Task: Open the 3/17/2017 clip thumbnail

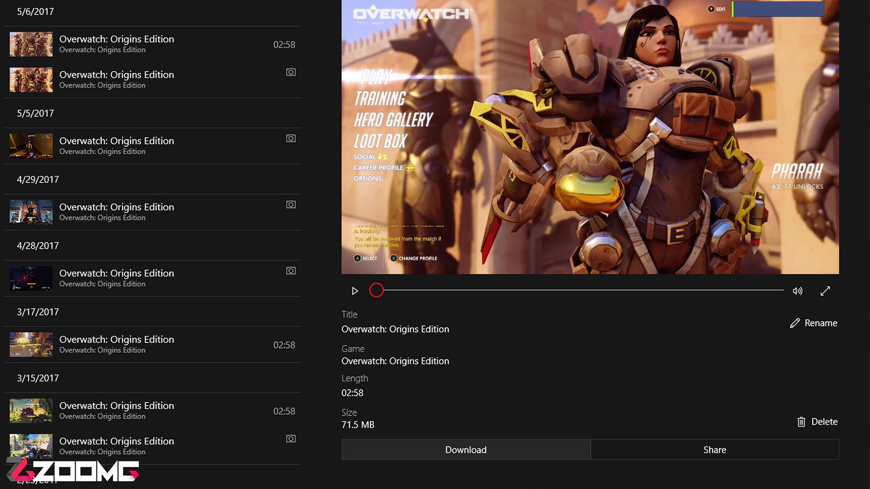Action: [x=31, y=345]
